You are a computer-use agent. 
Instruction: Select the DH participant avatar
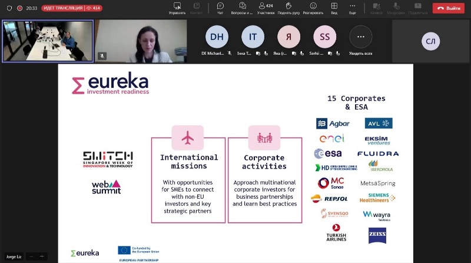pyautogui.click(x=217, y=37)
